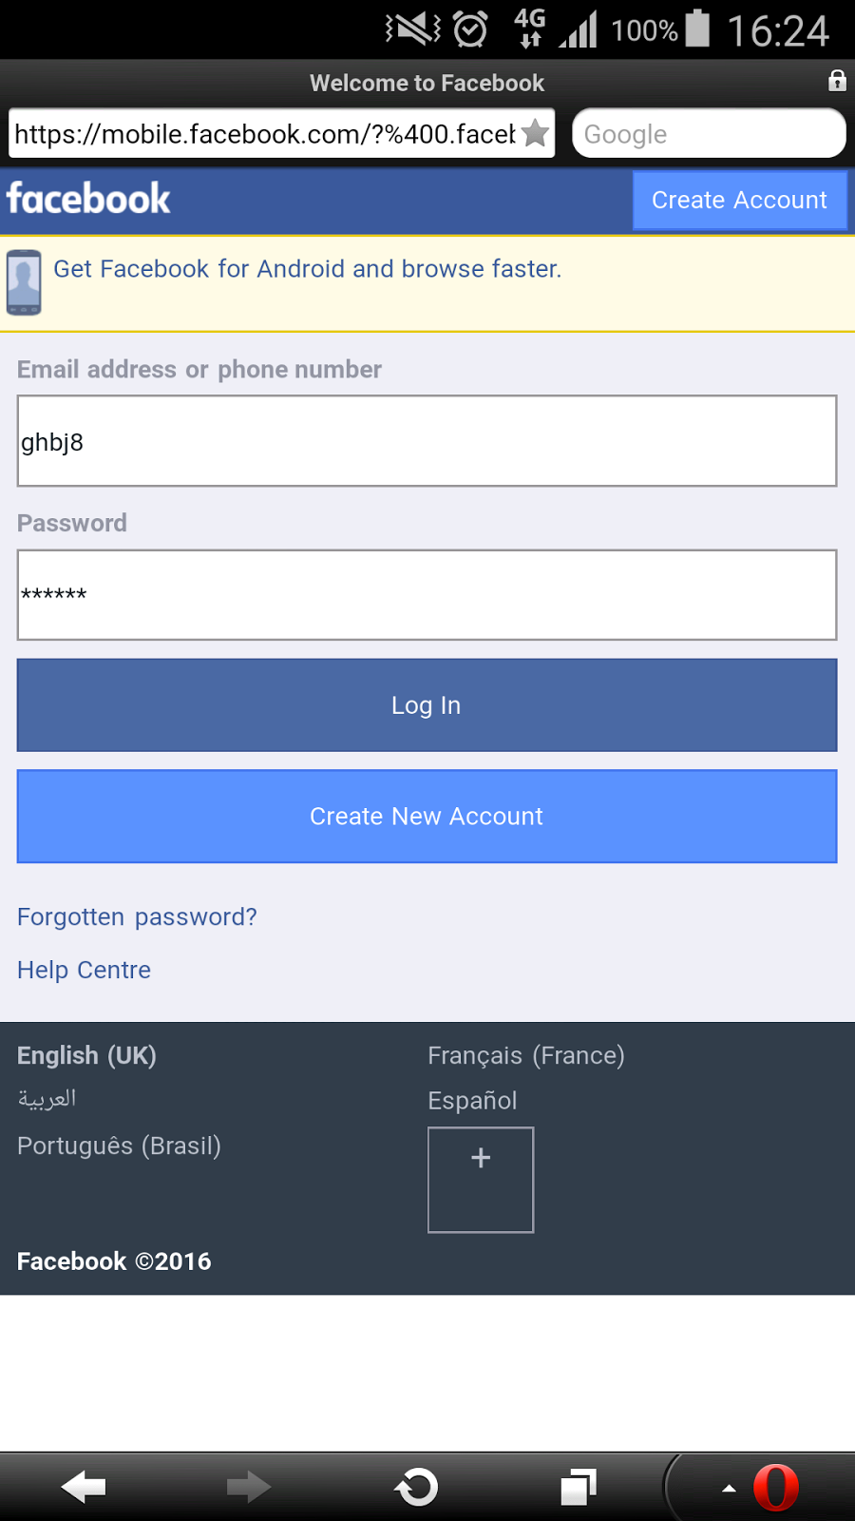Tap Create Account in the header
Image resolution: width=855 pixels, height=1521 pixels.
coord(739,201)
